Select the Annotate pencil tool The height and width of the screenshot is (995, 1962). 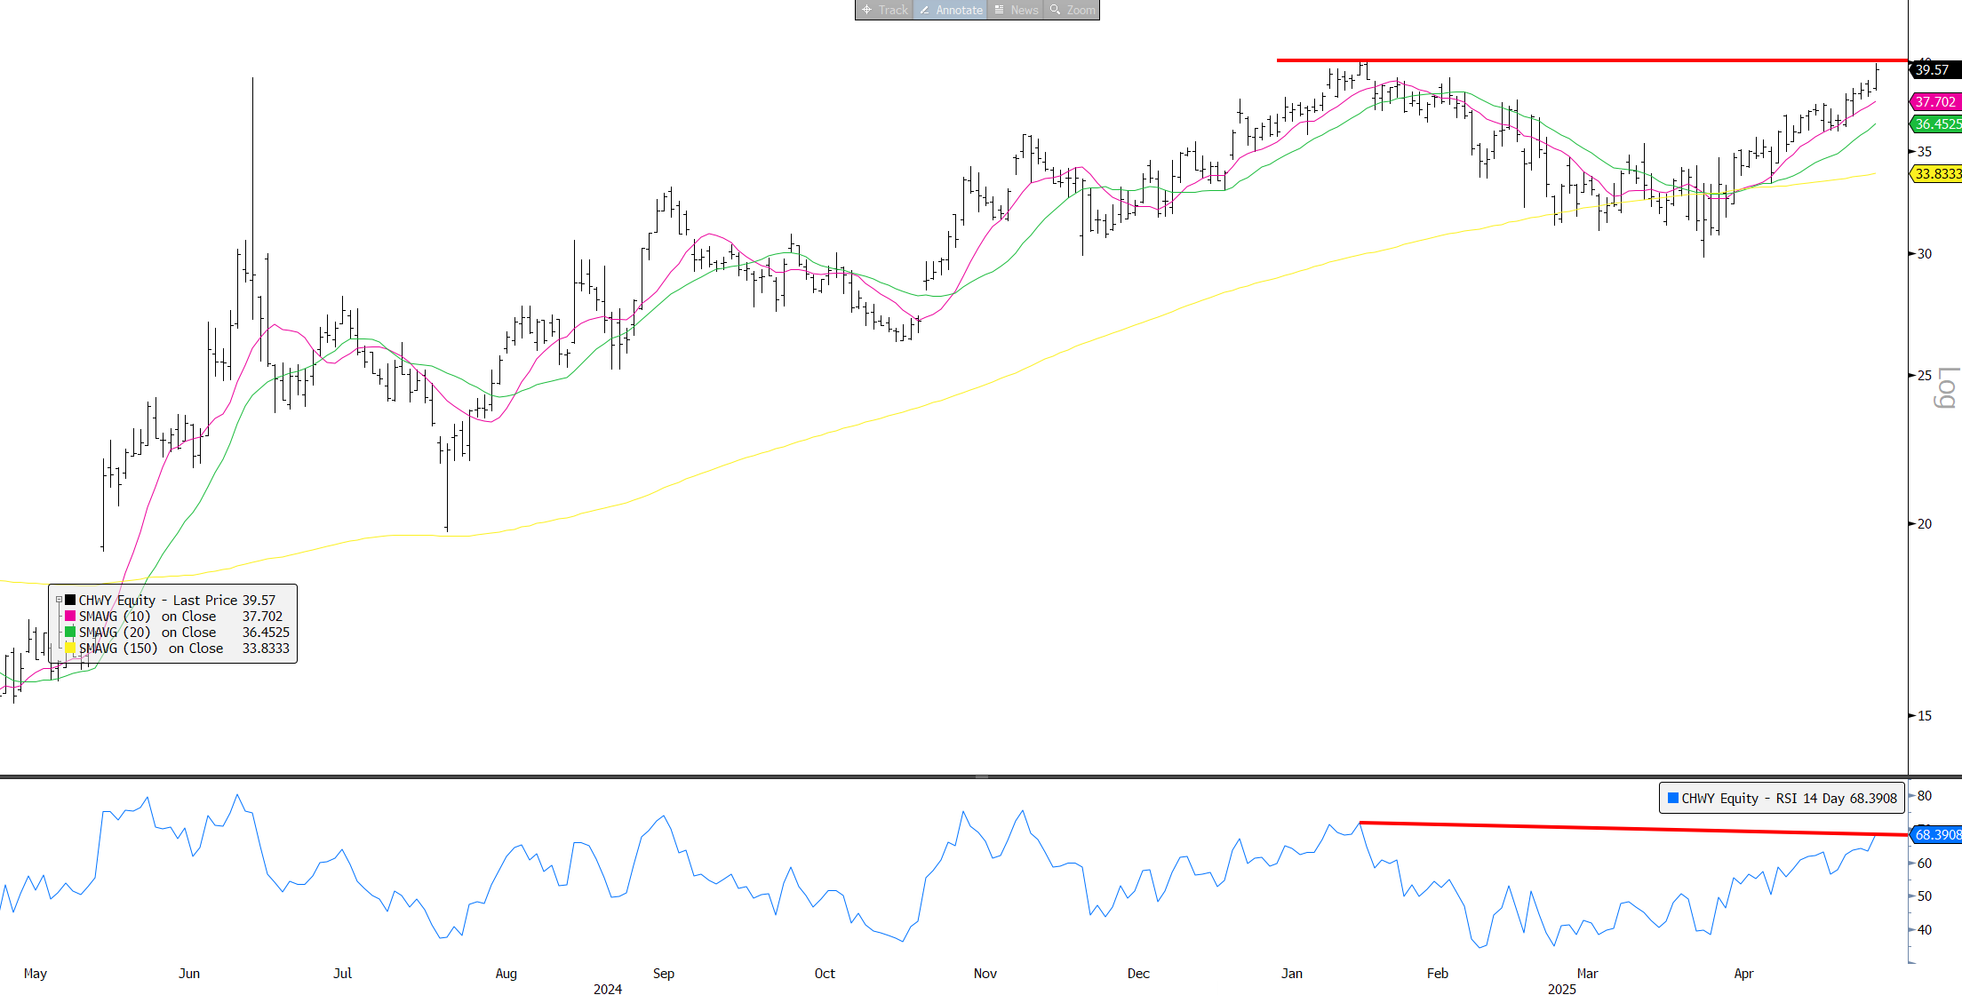[x=951, y=10]
